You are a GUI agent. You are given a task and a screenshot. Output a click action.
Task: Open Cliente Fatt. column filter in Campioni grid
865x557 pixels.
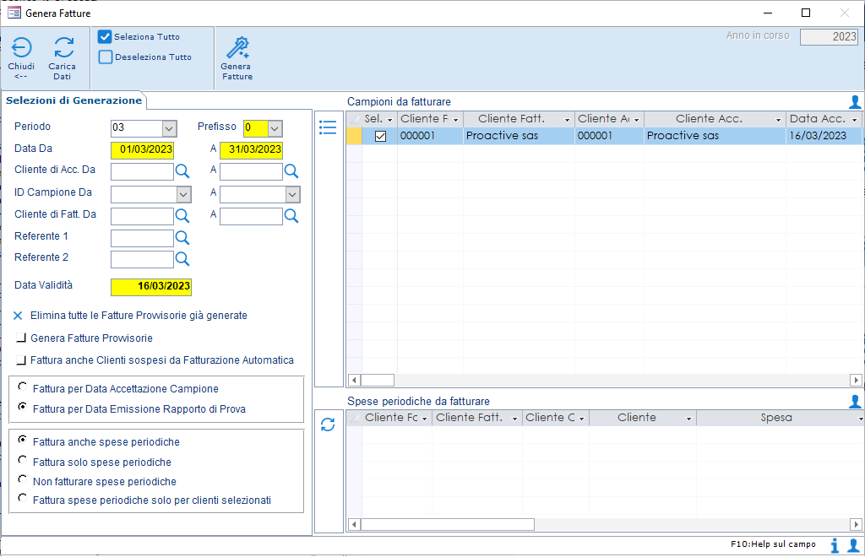(x=567, y=120)
